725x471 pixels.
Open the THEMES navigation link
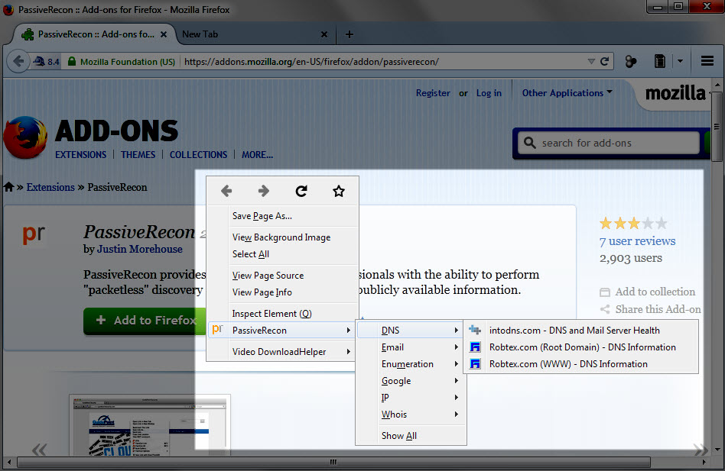click(x=138, y=154)
